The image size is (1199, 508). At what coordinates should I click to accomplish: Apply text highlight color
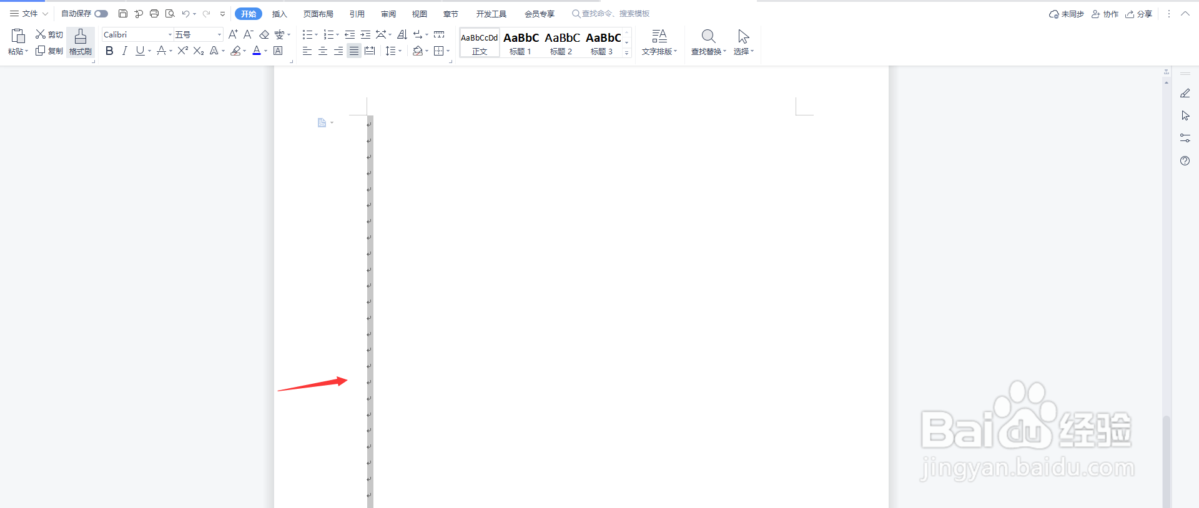(235, 51)
